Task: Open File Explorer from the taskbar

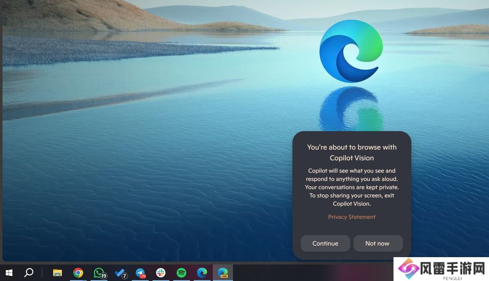Action: coord(57,273)
